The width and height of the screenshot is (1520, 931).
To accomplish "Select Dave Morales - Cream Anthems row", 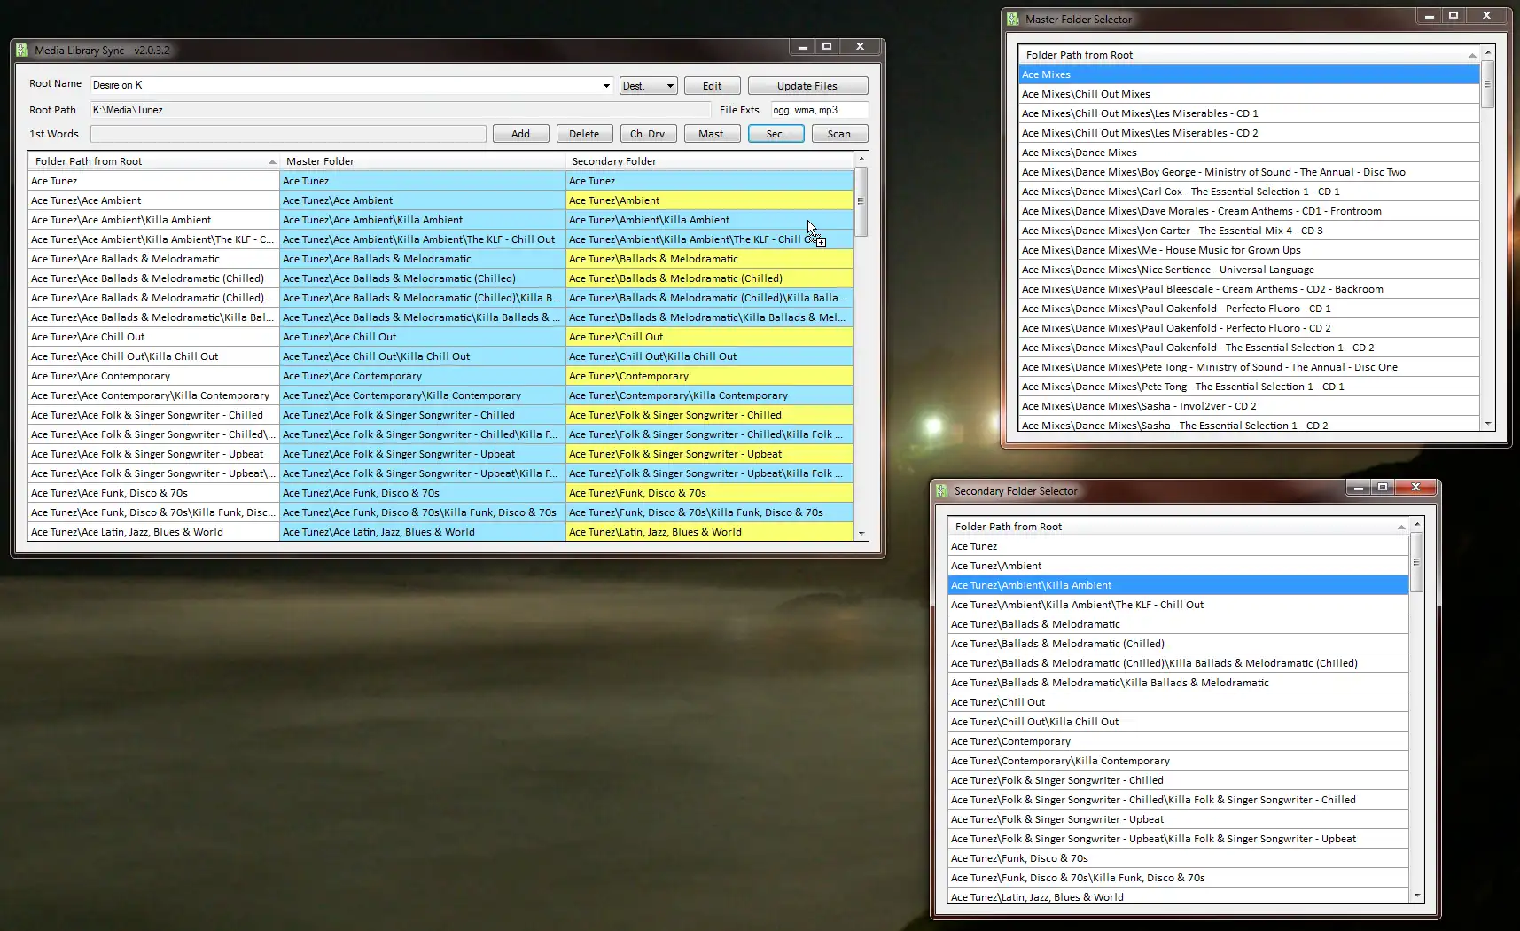I will 1249,211.
